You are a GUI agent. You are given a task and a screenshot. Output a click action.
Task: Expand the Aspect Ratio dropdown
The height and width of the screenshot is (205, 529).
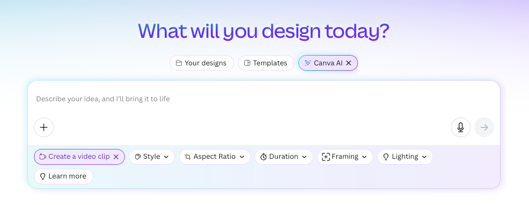[x=214, y=157]
